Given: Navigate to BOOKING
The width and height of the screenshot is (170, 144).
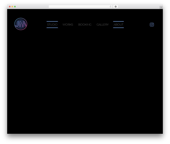Looking at the screenshot, I should click(85, 25).
